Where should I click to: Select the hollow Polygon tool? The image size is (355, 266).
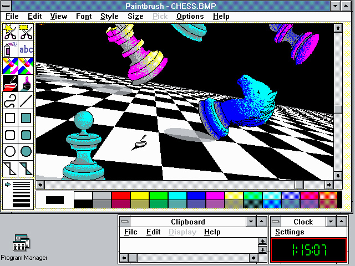(10, 168)
